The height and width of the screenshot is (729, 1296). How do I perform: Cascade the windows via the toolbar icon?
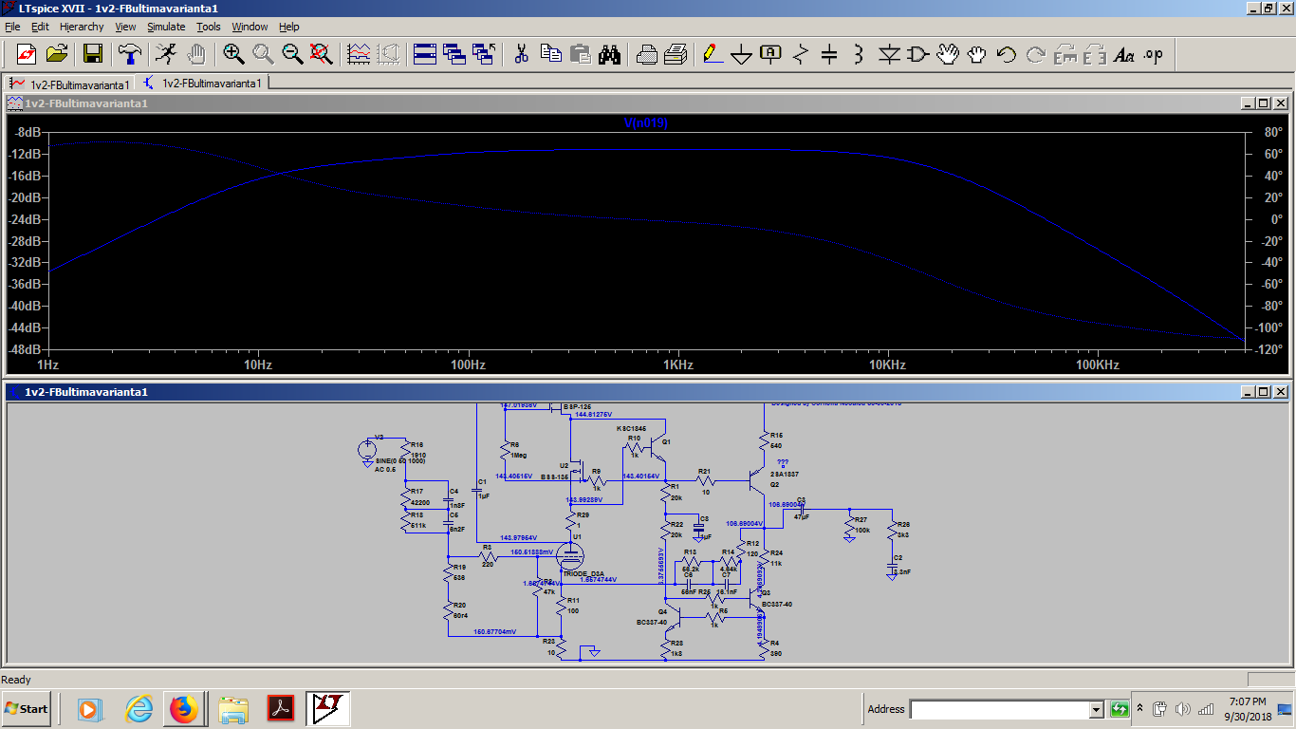pos(454,54)
